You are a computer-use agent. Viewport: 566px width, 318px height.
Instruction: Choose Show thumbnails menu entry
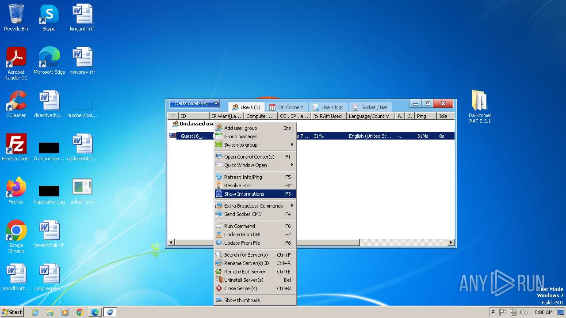(255, 300)
